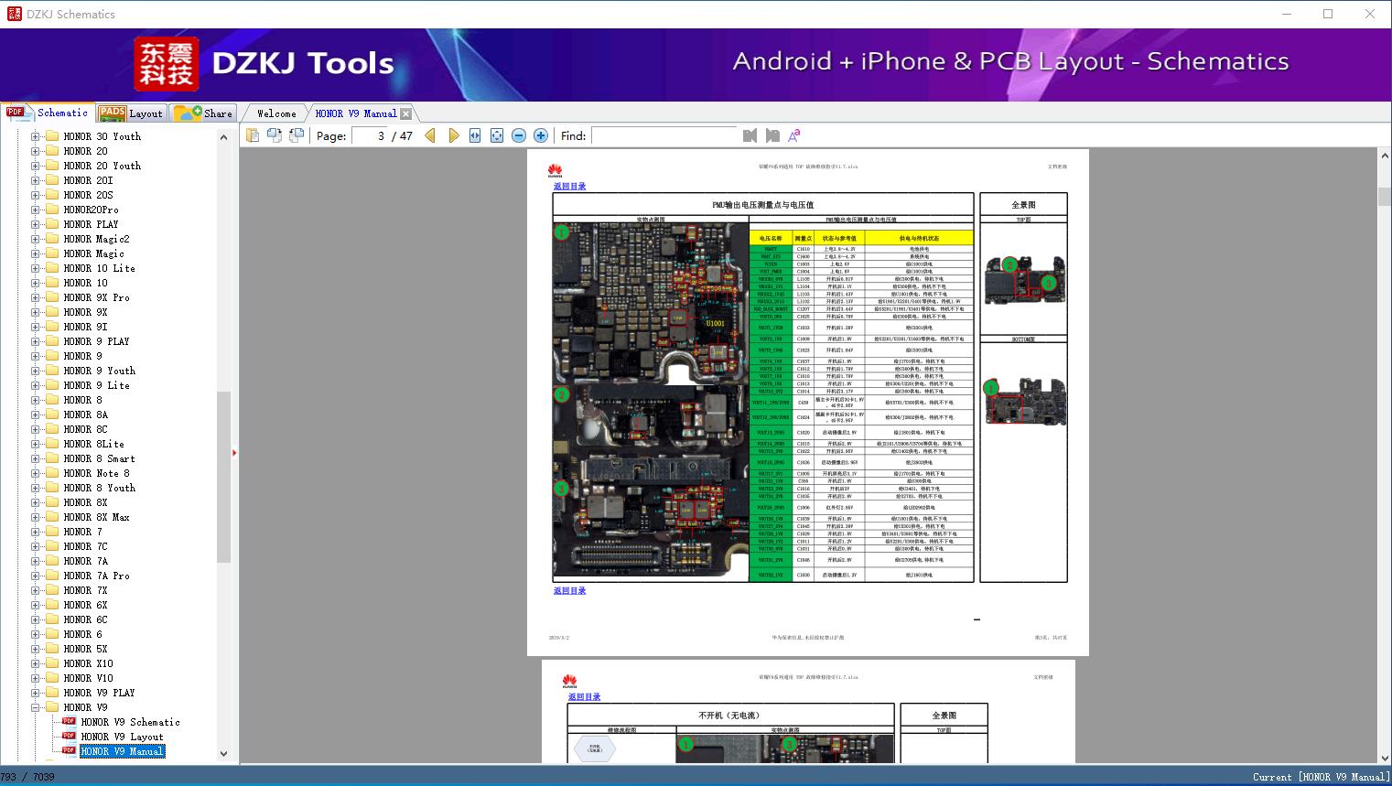Open the Share tab
Viewport: 1392px width, 786px height.
205,113
